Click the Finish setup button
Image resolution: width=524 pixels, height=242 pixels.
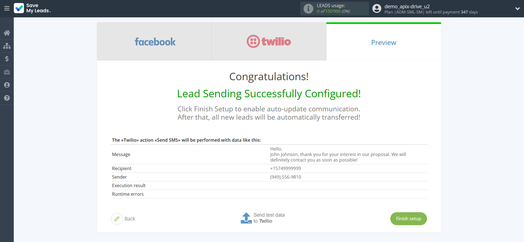coord(408,219)
